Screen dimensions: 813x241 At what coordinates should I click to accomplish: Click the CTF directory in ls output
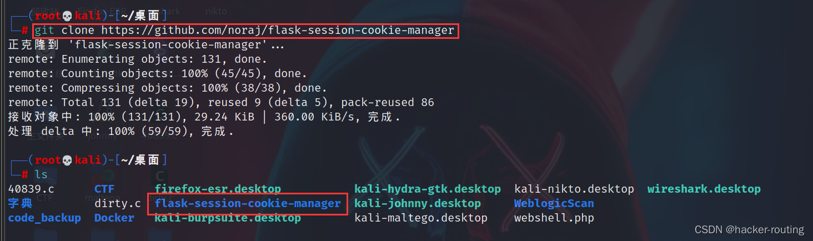(104, 189)
